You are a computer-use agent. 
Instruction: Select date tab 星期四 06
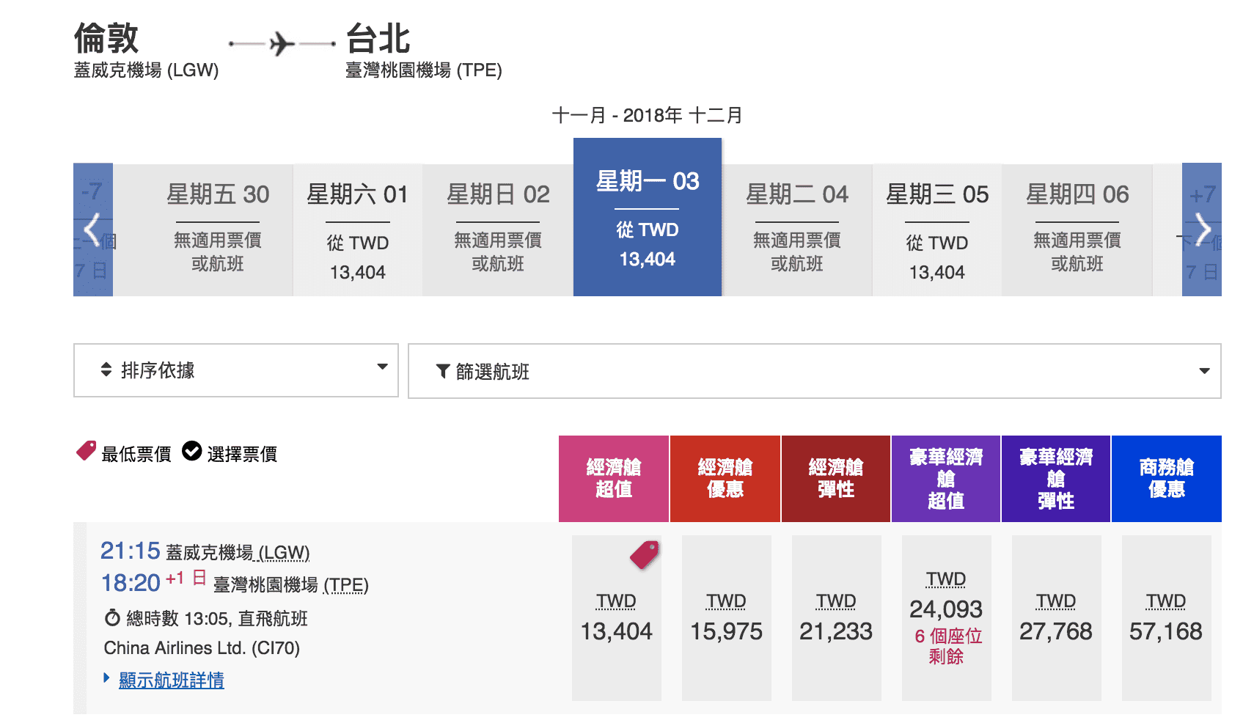1077,230
